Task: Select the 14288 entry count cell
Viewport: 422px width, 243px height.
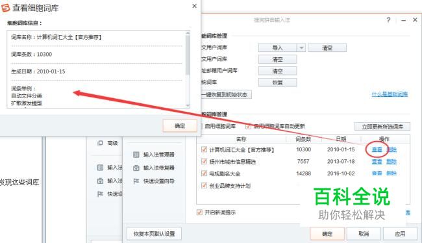Action: pyautogui.click(x=303, y=173)
